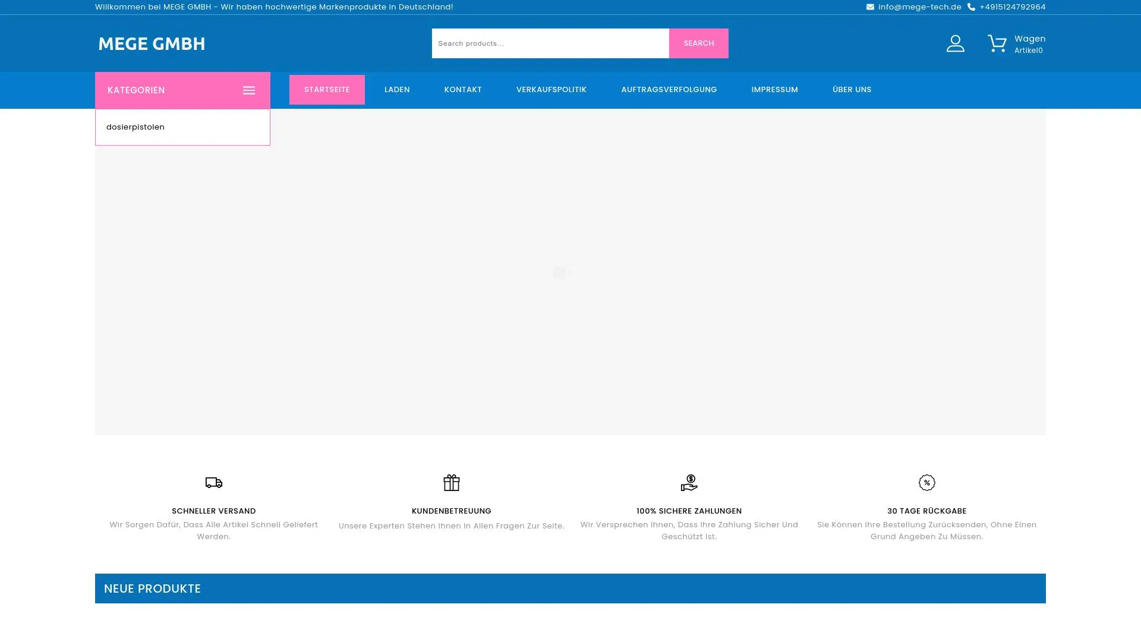The image size is (1141, 642).
Task: Click the secure payment hand icon
Action: [x=689, y=483]
